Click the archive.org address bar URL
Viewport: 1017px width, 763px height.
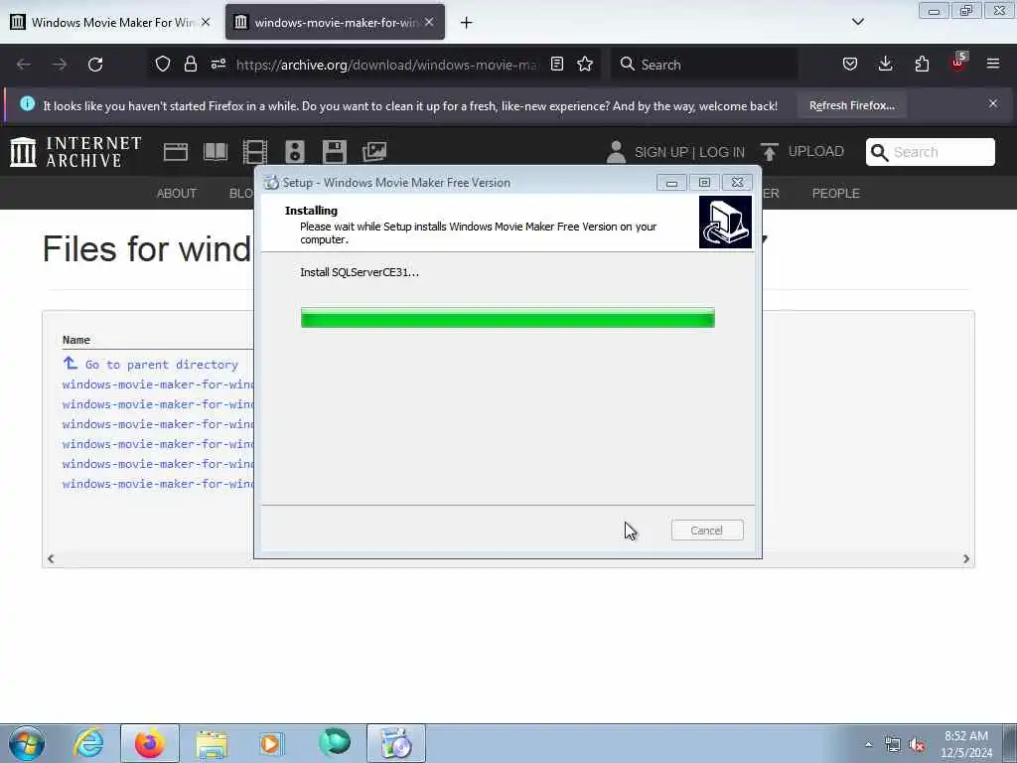386,65
